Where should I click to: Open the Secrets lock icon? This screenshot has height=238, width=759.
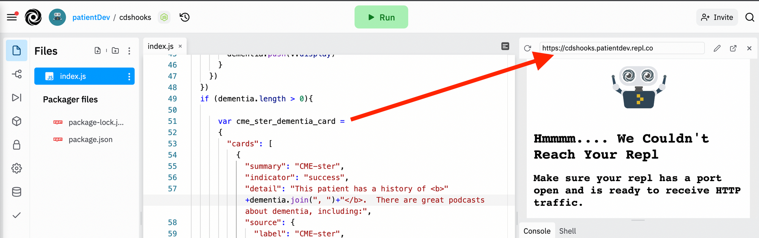pos(17,145)
